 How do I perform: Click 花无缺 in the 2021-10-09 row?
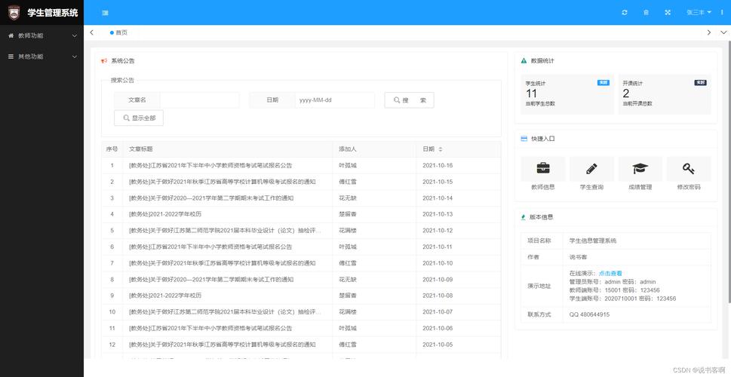coord(348,280)
